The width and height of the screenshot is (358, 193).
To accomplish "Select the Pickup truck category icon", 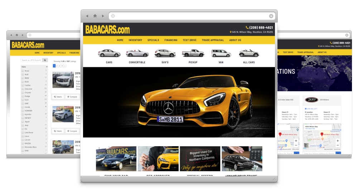I will [193, 53].
